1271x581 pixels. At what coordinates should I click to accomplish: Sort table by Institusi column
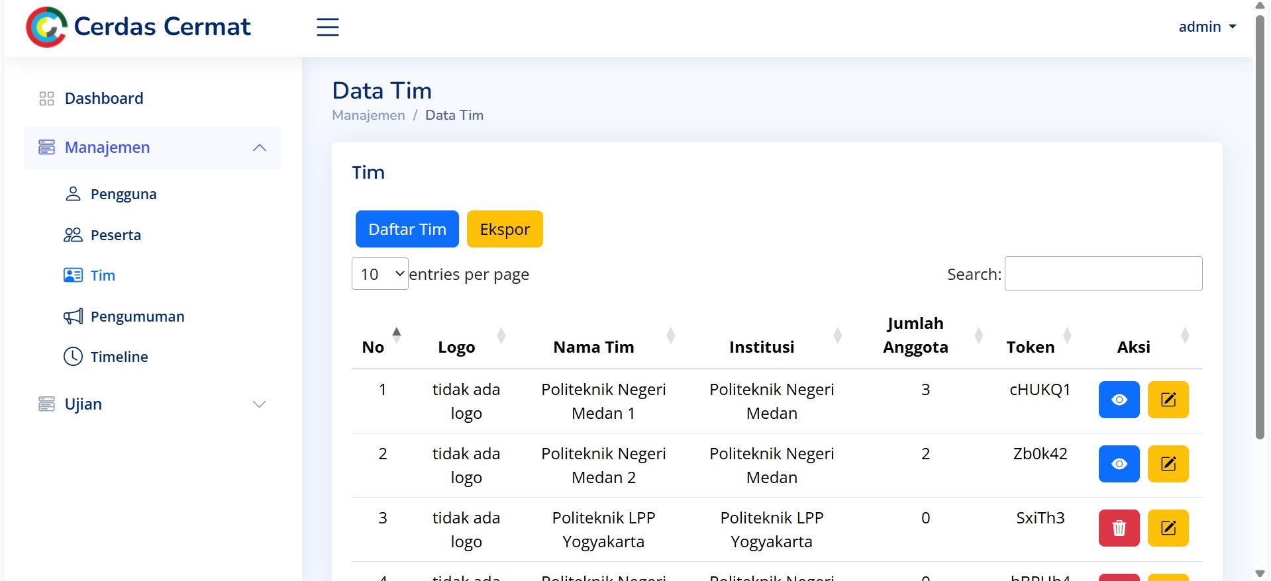(x=838, y=335)
